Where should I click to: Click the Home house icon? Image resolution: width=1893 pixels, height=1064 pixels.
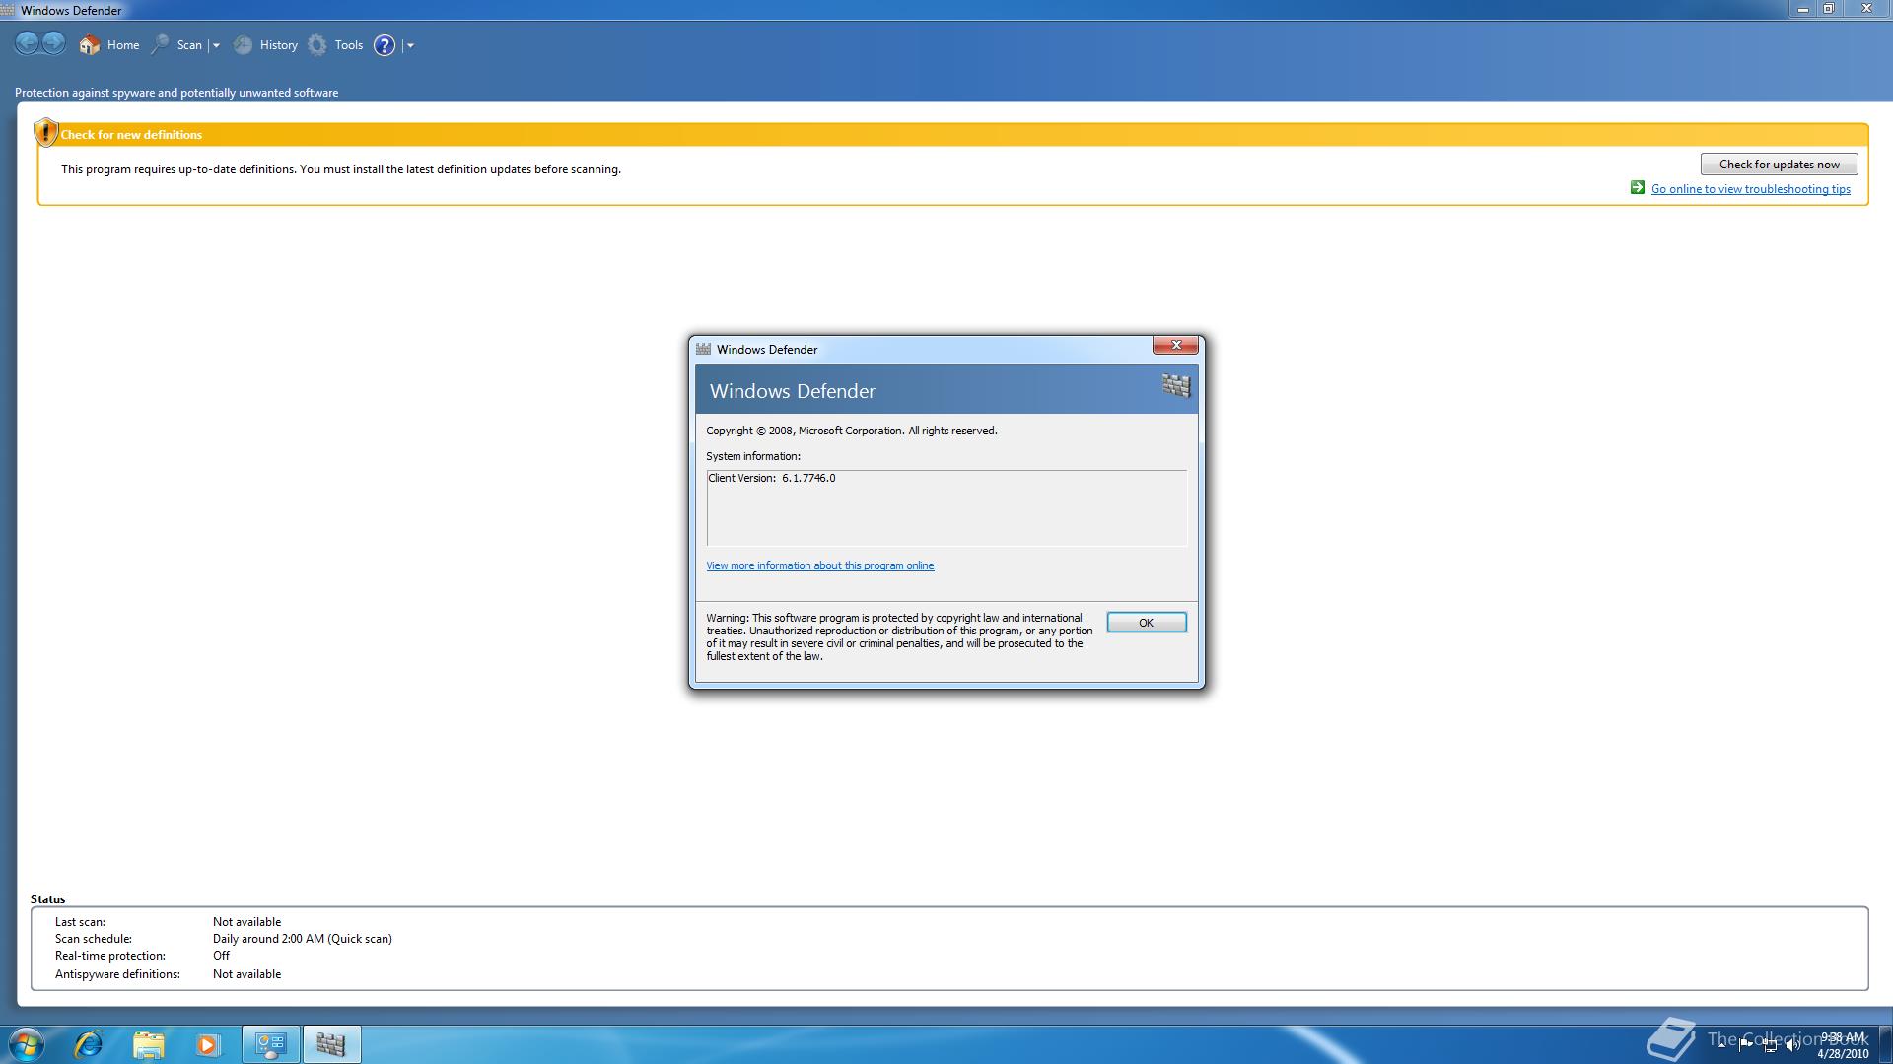click(90, 45)
